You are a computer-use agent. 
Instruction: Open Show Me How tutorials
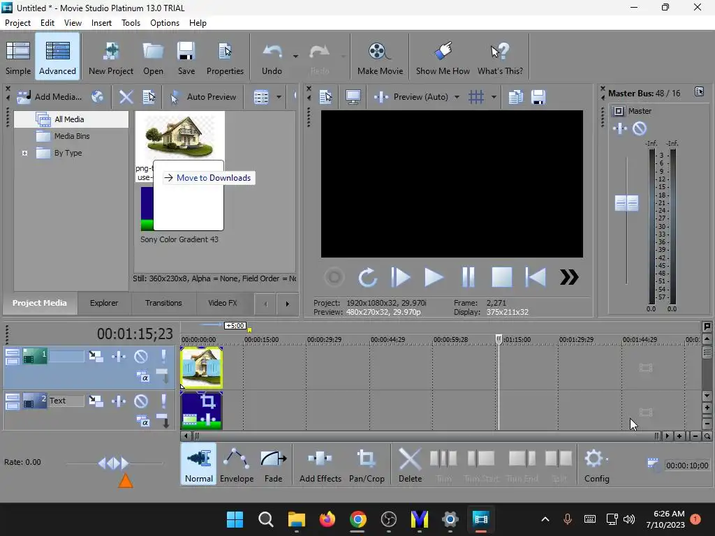point(442,58)
